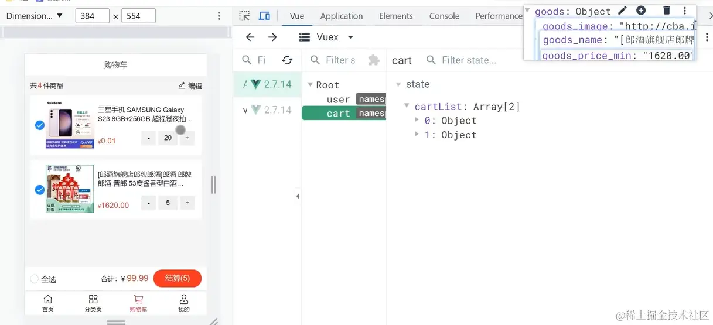Uncheck the Langjiu liquor item

coord(40,190)
